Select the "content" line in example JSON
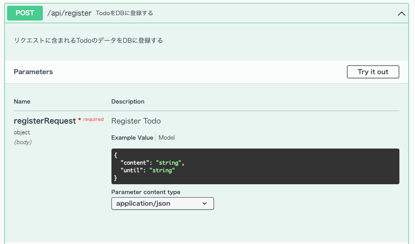The width and height of the screenshot is (415, 244). 152,163
